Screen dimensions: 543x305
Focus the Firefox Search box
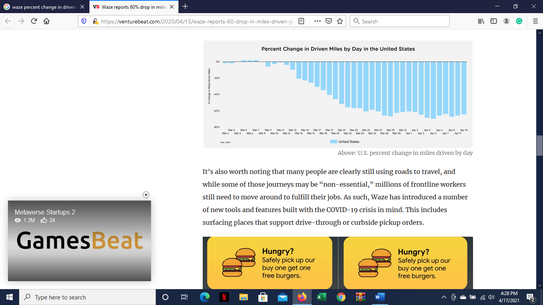tap(399, 21)
